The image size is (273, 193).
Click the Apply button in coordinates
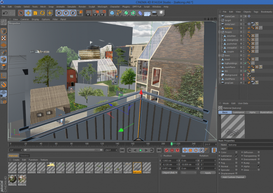207,173
